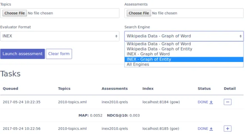
Task: Click the Evaluator Format label
Action: tap(16, 27)
